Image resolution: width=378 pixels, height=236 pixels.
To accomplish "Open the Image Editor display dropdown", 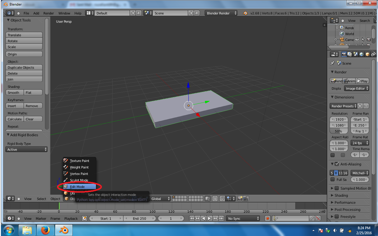I will [x=356, y=88].
